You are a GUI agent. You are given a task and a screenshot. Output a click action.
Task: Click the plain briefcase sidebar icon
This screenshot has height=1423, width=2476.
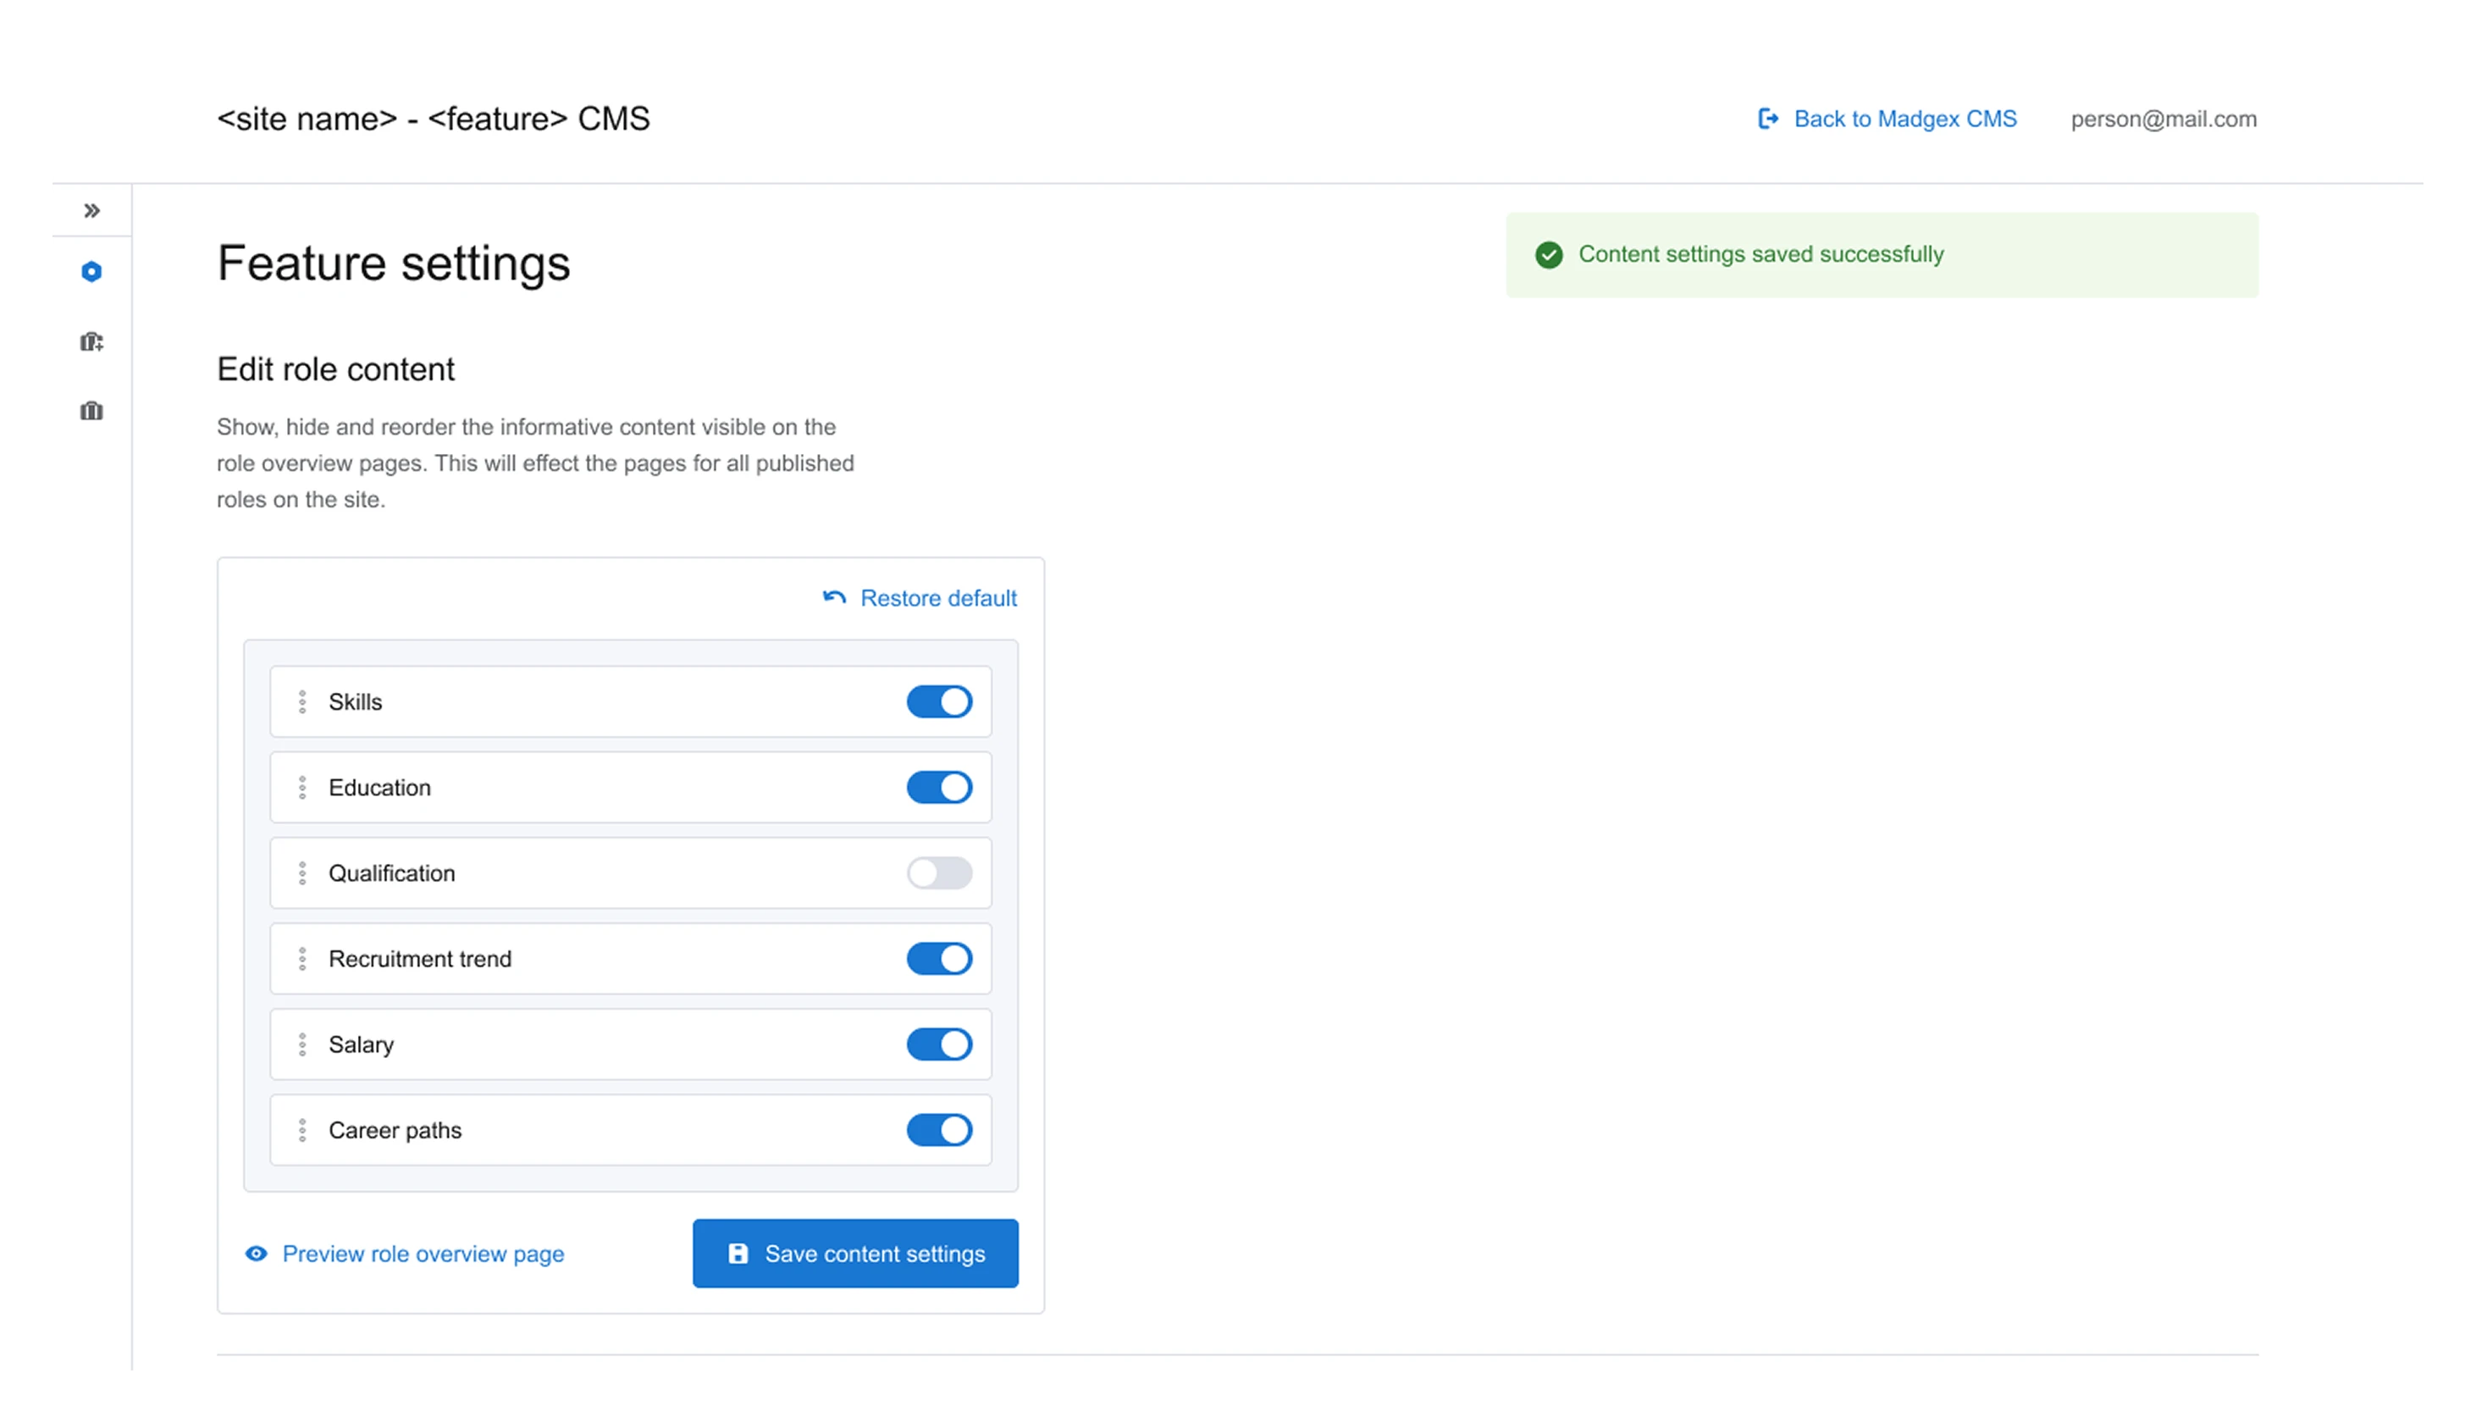coord(91,411)
